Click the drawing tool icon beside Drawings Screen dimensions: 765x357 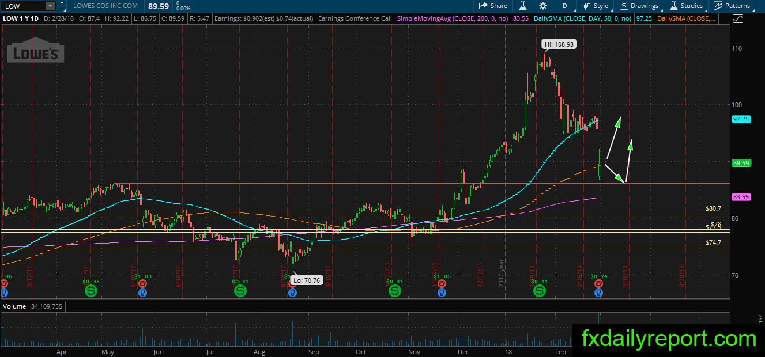[x=624, y=6]
